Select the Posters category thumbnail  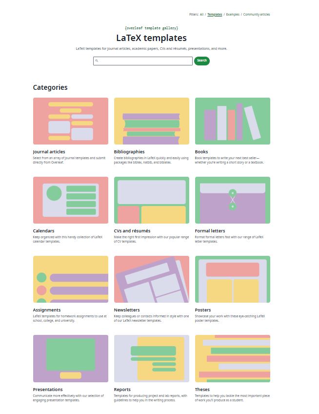[232, 279]
